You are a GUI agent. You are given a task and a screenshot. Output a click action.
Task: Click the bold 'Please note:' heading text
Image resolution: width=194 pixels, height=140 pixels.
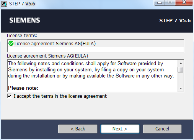23,88
